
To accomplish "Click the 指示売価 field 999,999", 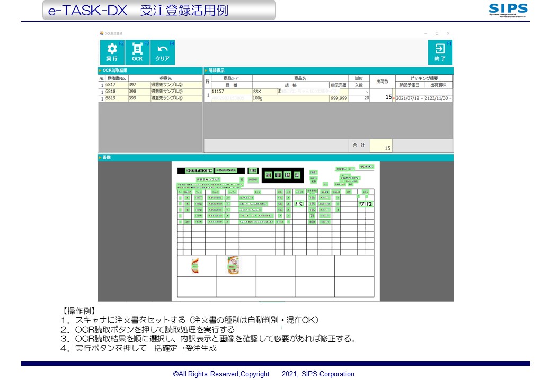I will coord(339,98).
